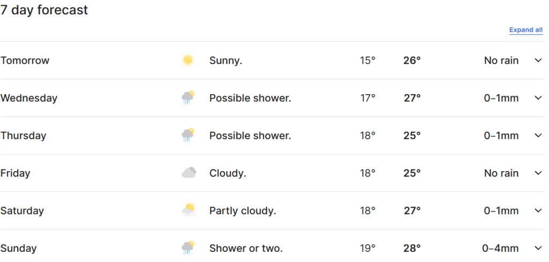Select the Wednesday day label
549x262 pixels.
pyautogui.click(x=29, y=98)
